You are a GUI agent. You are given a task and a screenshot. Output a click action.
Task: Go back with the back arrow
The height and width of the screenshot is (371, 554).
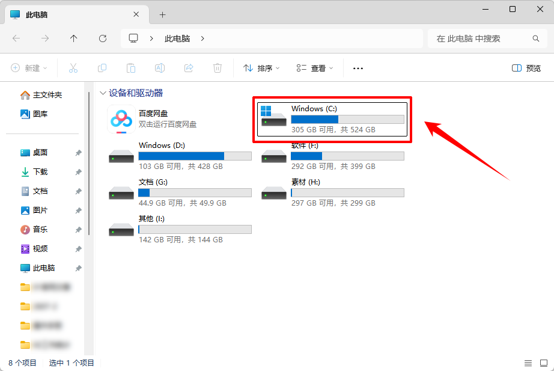[x=16, y=38]
